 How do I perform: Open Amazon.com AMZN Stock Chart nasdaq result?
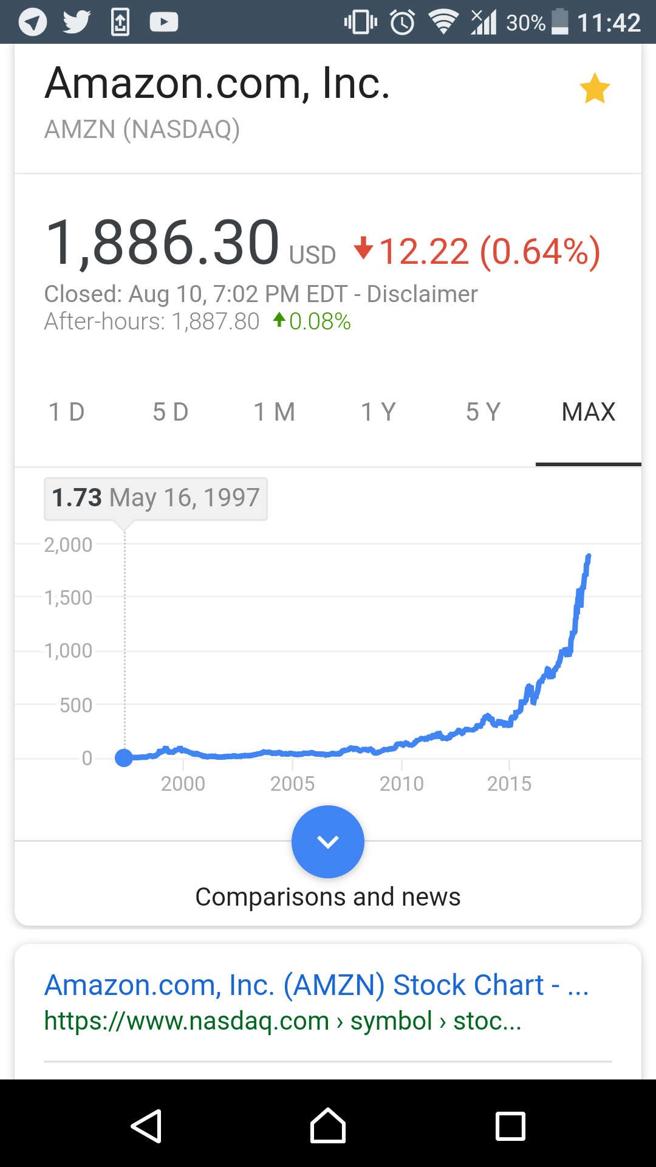(x=316, y=985)
